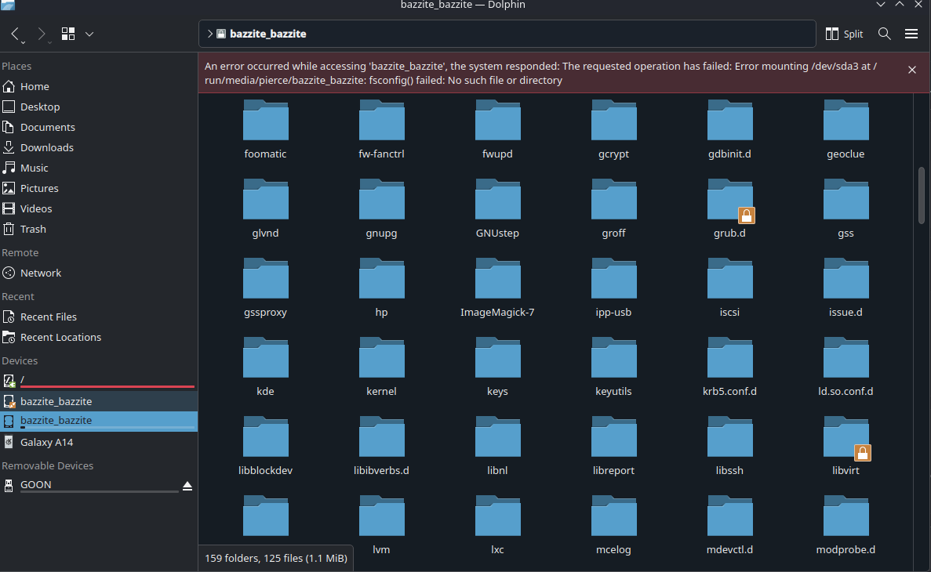Select the issue.d folder
Image resolution: width=931 pixels, height=572 pixels.
click(846, 288)
